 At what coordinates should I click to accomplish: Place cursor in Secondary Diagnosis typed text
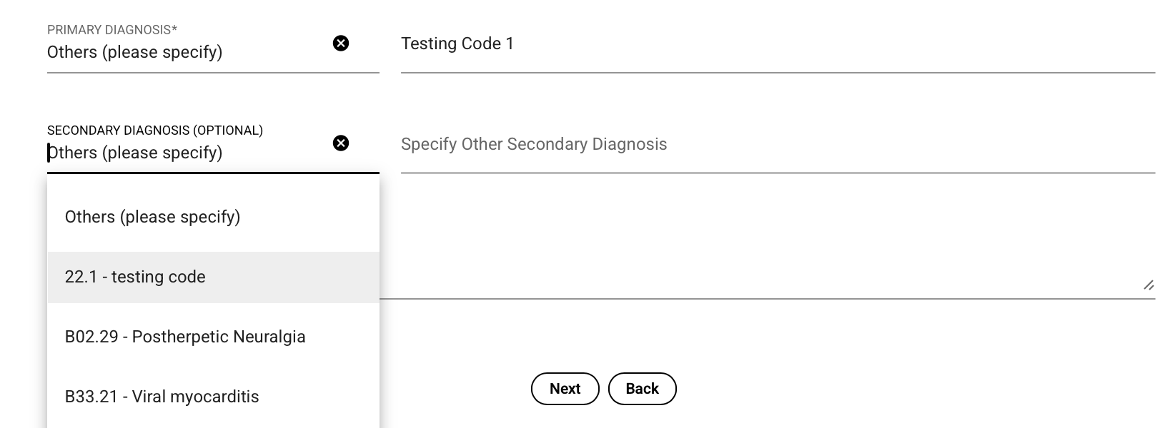pos(134,153)
